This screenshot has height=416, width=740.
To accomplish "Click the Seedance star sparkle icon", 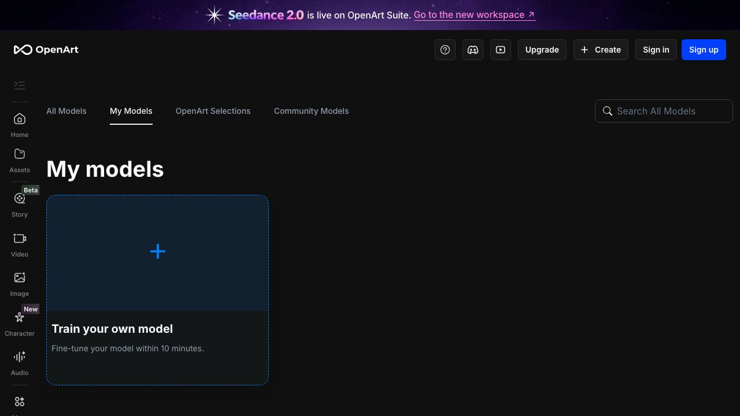I will point(214,15).
